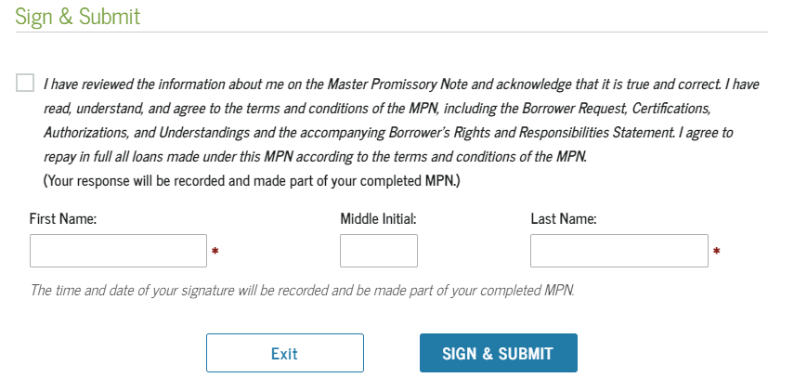This screenshot has height=391, width=807.
Task: Click the green "Sign & Submit" heading
Action: pyautogui.click(x=77, y=16)
